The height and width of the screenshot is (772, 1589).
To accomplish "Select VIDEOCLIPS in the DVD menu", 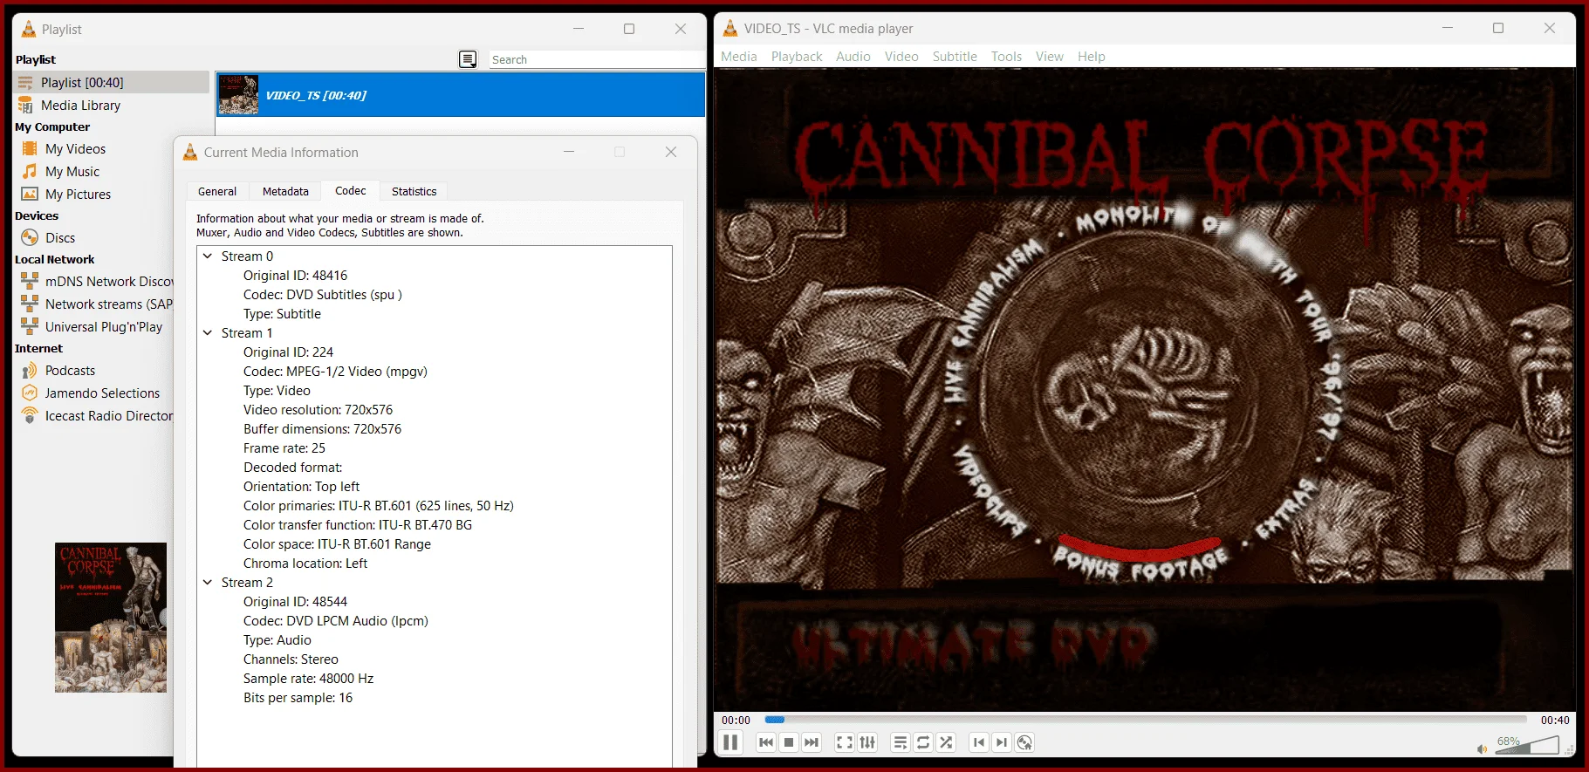I will coord(990,491).
